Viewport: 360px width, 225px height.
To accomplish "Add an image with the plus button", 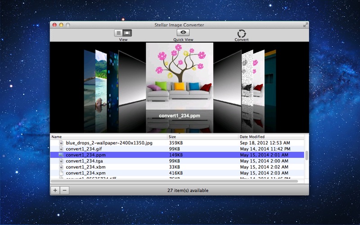I will coord(55,190).
